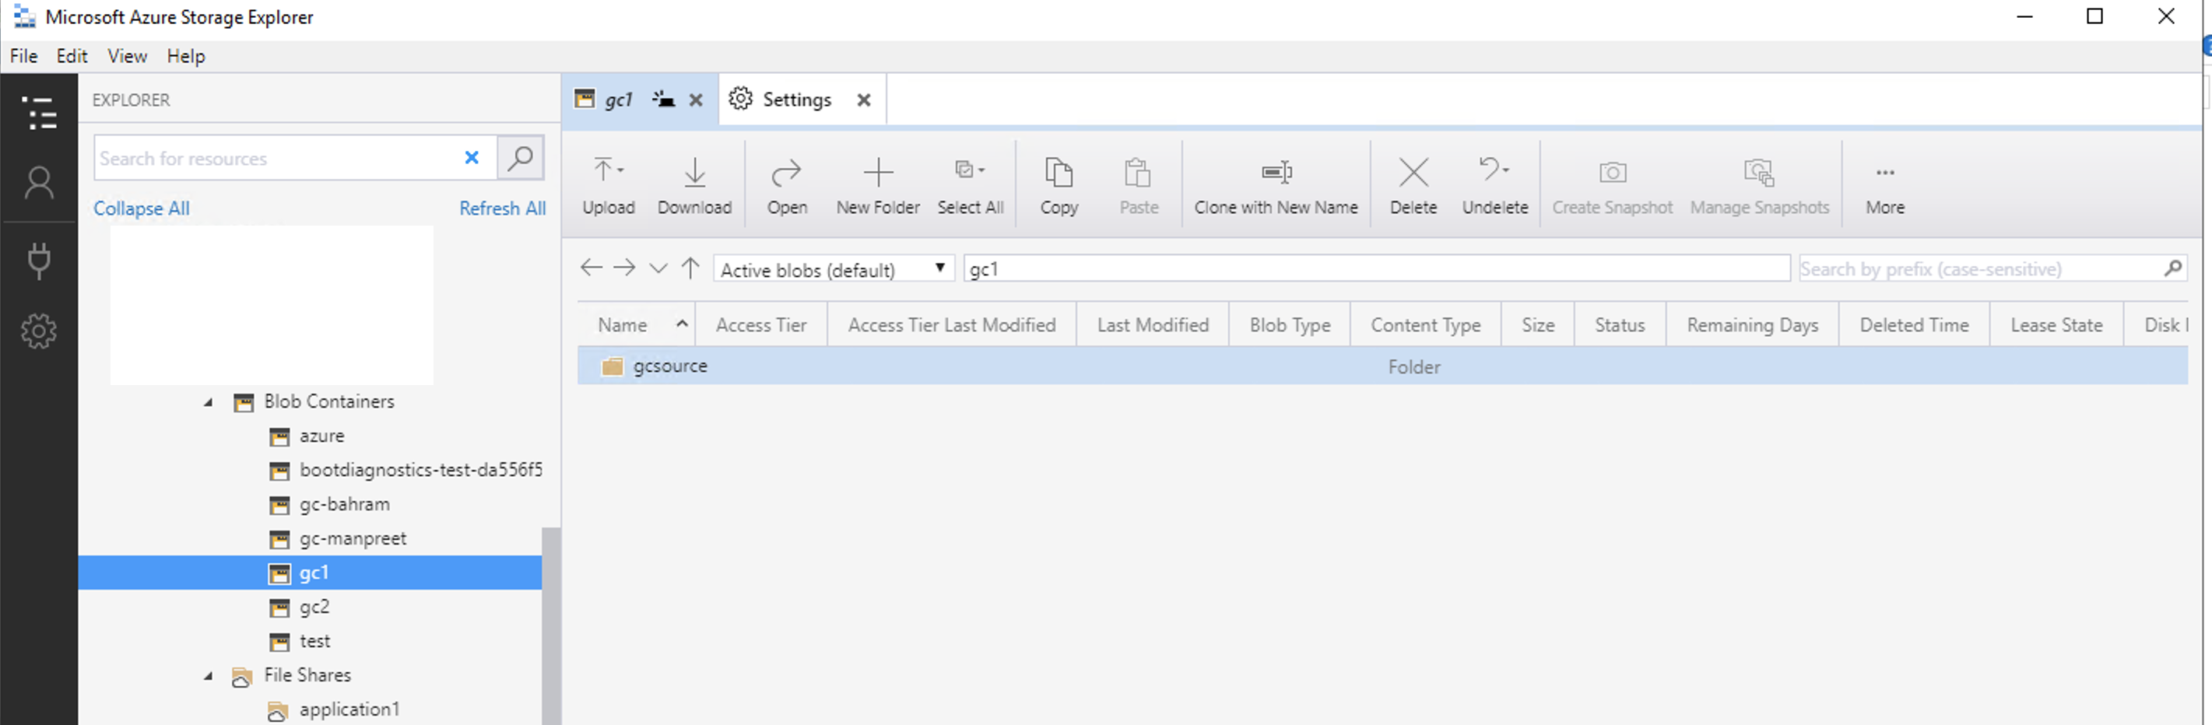Viewport: 2212px width, 725px height.
Task: Click the Connect plug icon in the sidebar
Action: click(x=39, y=261)
